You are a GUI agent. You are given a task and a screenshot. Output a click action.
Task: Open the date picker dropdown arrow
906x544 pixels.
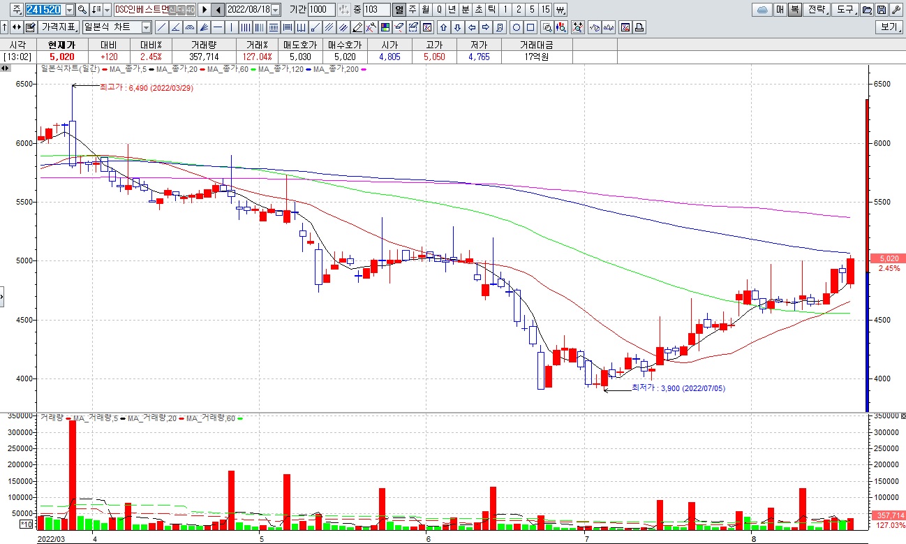[x=275, y=10]
